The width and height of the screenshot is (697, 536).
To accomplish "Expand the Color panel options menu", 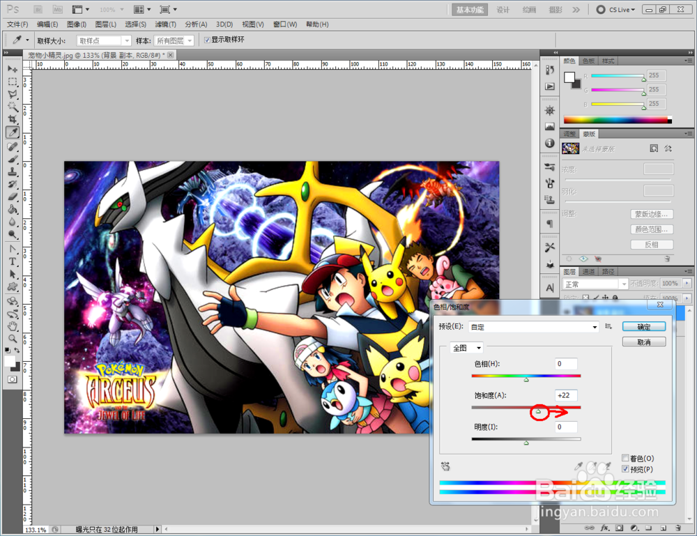I will point(688,61).
